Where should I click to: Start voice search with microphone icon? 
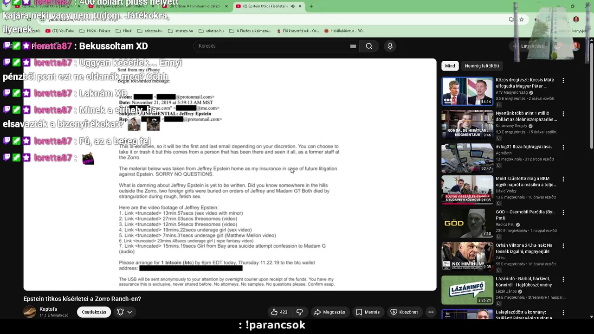tap(390, 46)
